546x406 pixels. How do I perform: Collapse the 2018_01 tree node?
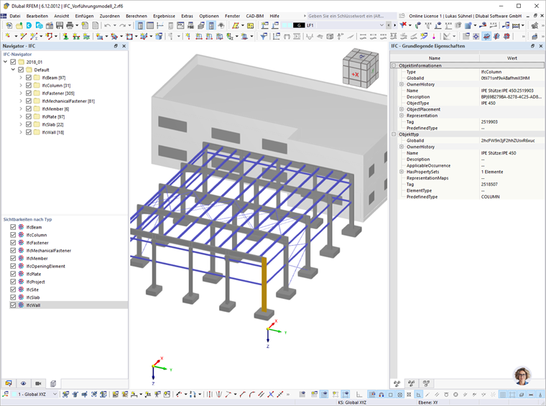5,62
